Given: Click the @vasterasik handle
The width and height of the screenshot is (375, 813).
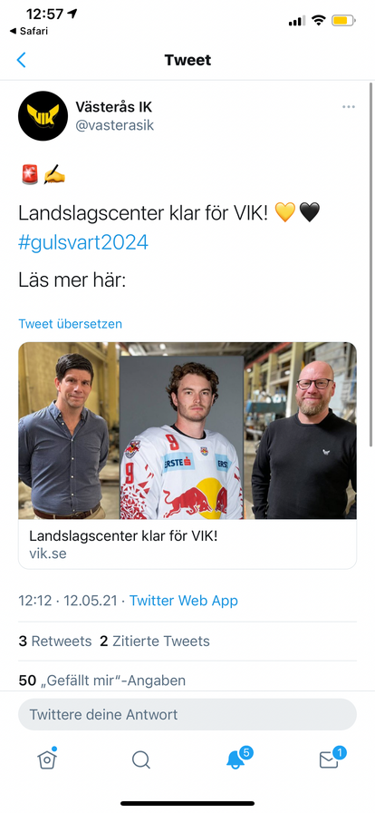Looking at the screenshot, I should (115, 125).
